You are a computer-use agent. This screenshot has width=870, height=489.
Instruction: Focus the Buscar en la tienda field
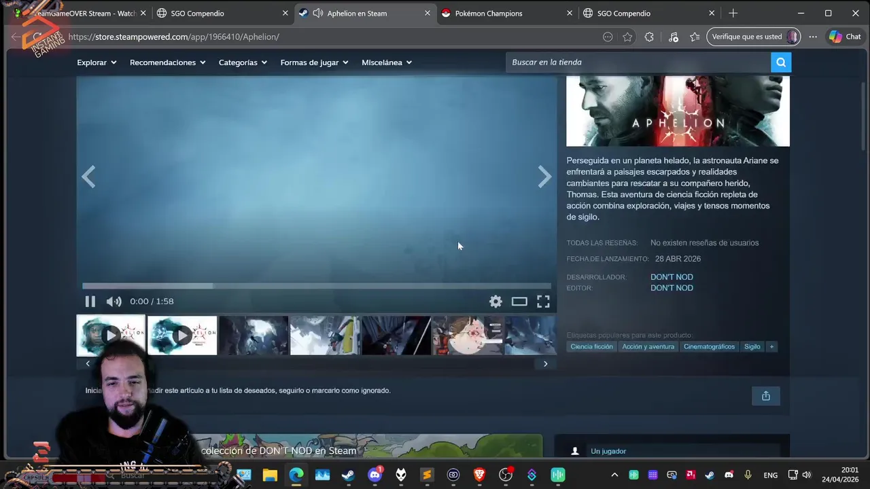click(x=638, y=62)
